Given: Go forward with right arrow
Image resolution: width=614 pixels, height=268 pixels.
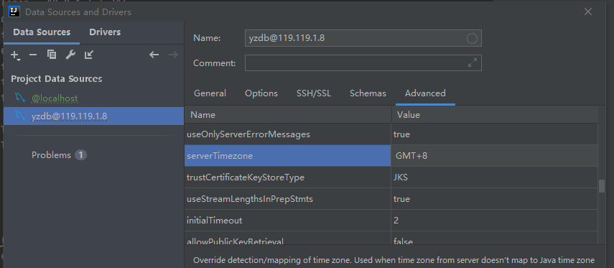Looking at the screenshot, I should point(173,55).
